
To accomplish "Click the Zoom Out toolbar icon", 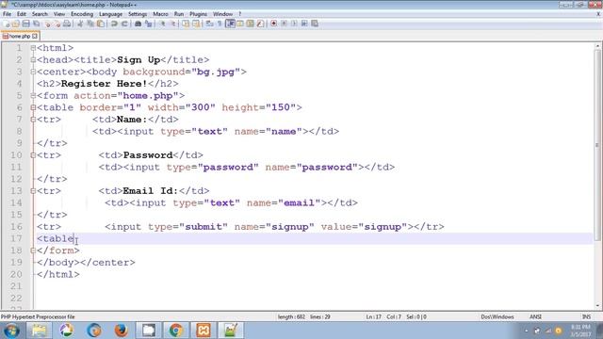I will coord(172,24).
